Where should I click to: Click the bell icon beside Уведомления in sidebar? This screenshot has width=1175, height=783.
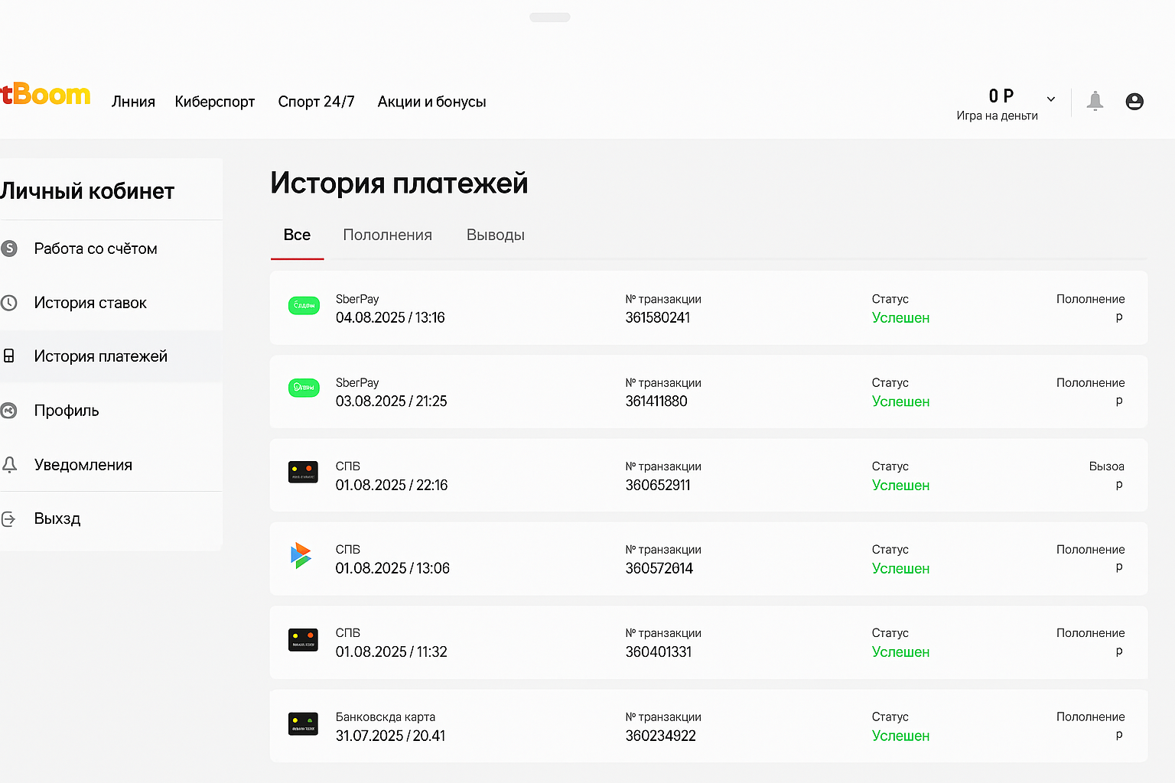point(9,465)
